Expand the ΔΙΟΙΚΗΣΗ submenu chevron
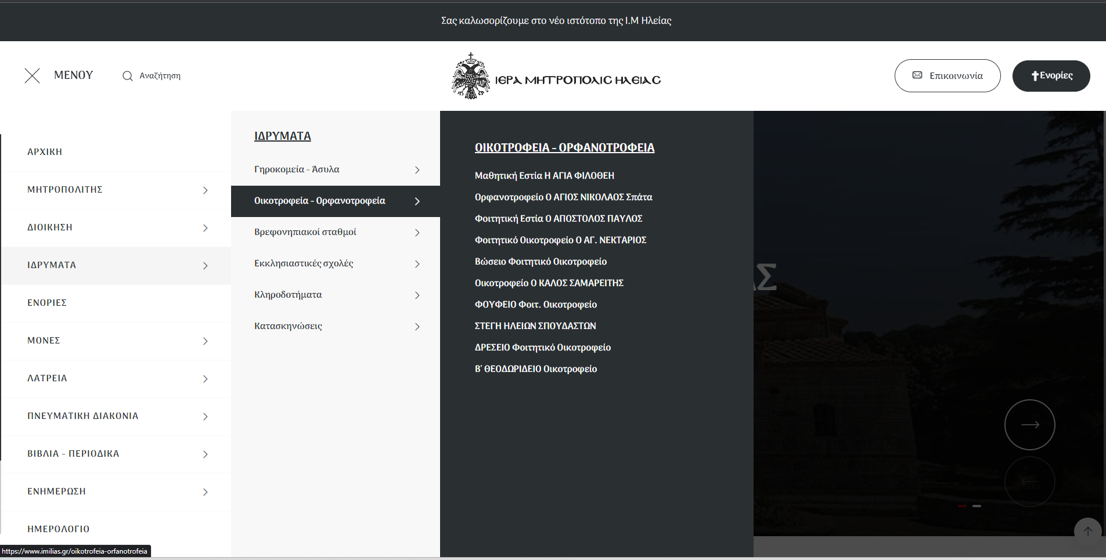The height and width of the screenshot is (560, 1106). (x=205, y=228)
